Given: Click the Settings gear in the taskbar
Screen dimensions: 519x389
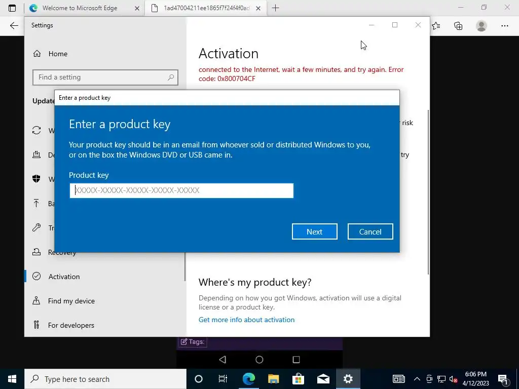Looking at the screenshot, I should (x=348, y=379).
